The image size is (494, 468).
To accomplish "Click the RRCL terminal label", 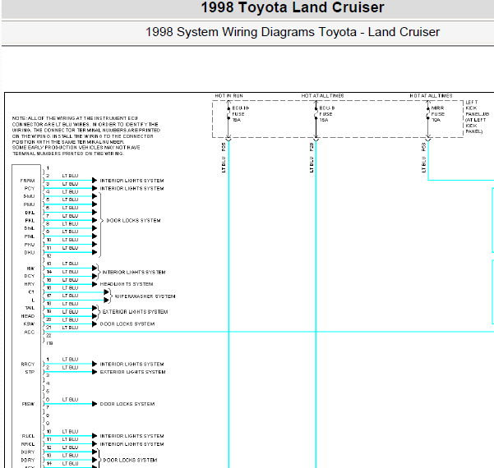I will click(28, 444).
